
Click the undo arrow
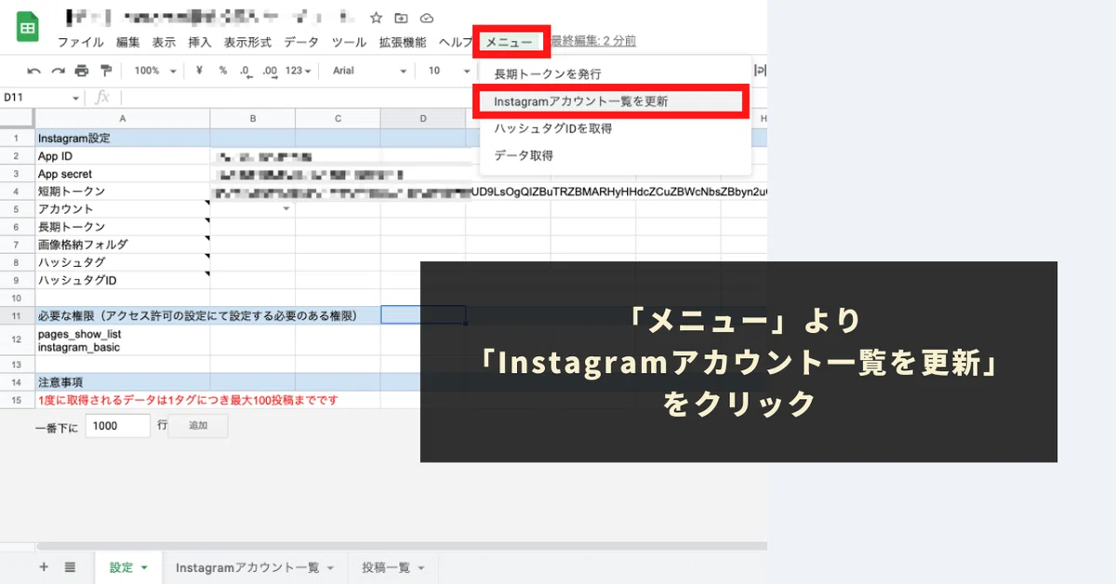click(34, 71)
